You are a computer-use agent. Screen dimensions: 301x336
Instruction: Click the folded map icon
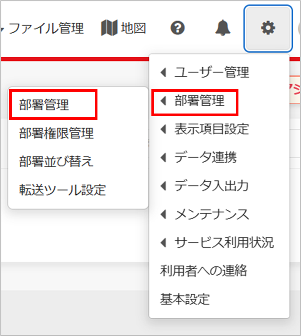pos(108,29)
